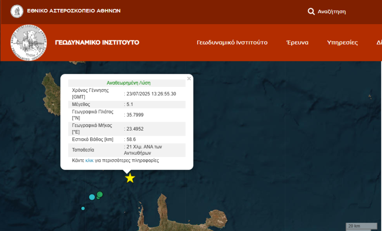Select the origin time 23/07/2025 13:26:55.30

tap(151, 94)
